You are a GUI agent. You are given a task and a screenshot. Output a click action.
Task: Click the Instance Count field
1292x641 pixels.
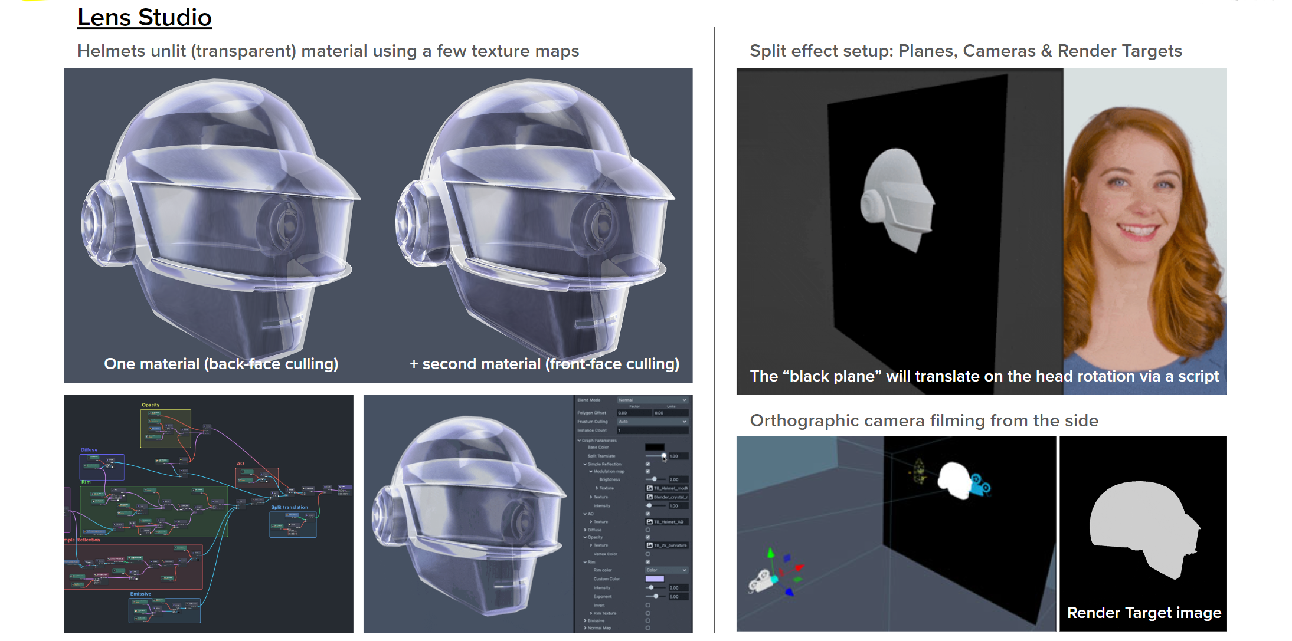pyautogui.click(x=653, y=430)
